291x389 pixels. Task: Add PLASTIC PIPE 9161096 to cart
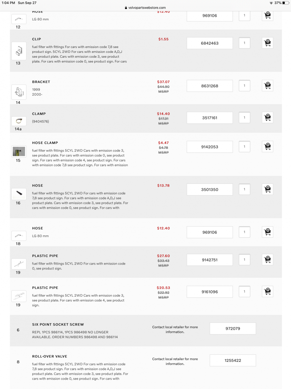pyautogui.click(x=267, y=291)
